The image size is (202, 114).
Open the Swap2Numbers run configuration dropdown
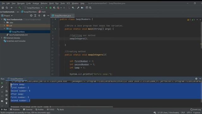(33, 8)
